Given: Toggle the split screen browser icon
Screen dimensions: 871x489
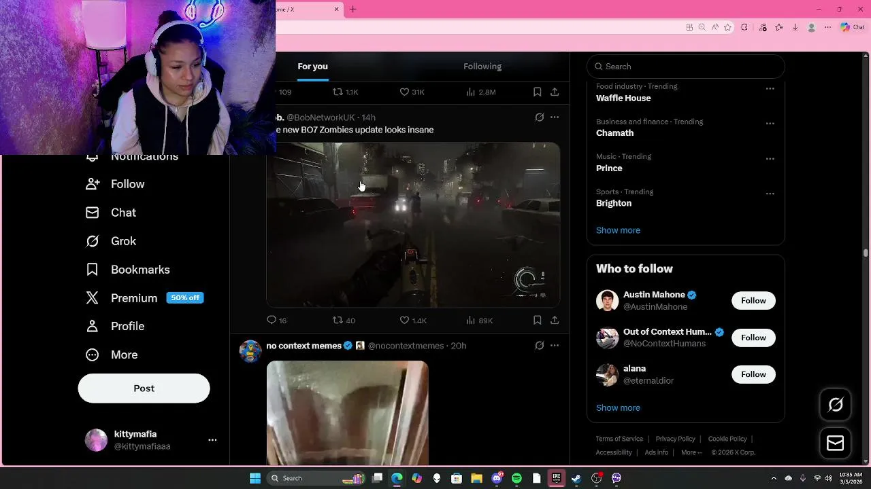Looking at the screenshot, I should coord(689,27).
